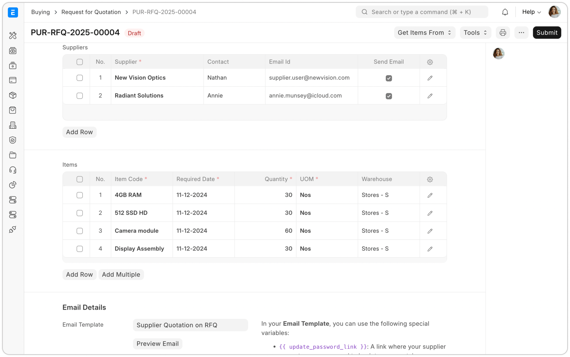Click the notification bell icon
The height and width of the screenshot is (357, 570).
click(505, 12)
